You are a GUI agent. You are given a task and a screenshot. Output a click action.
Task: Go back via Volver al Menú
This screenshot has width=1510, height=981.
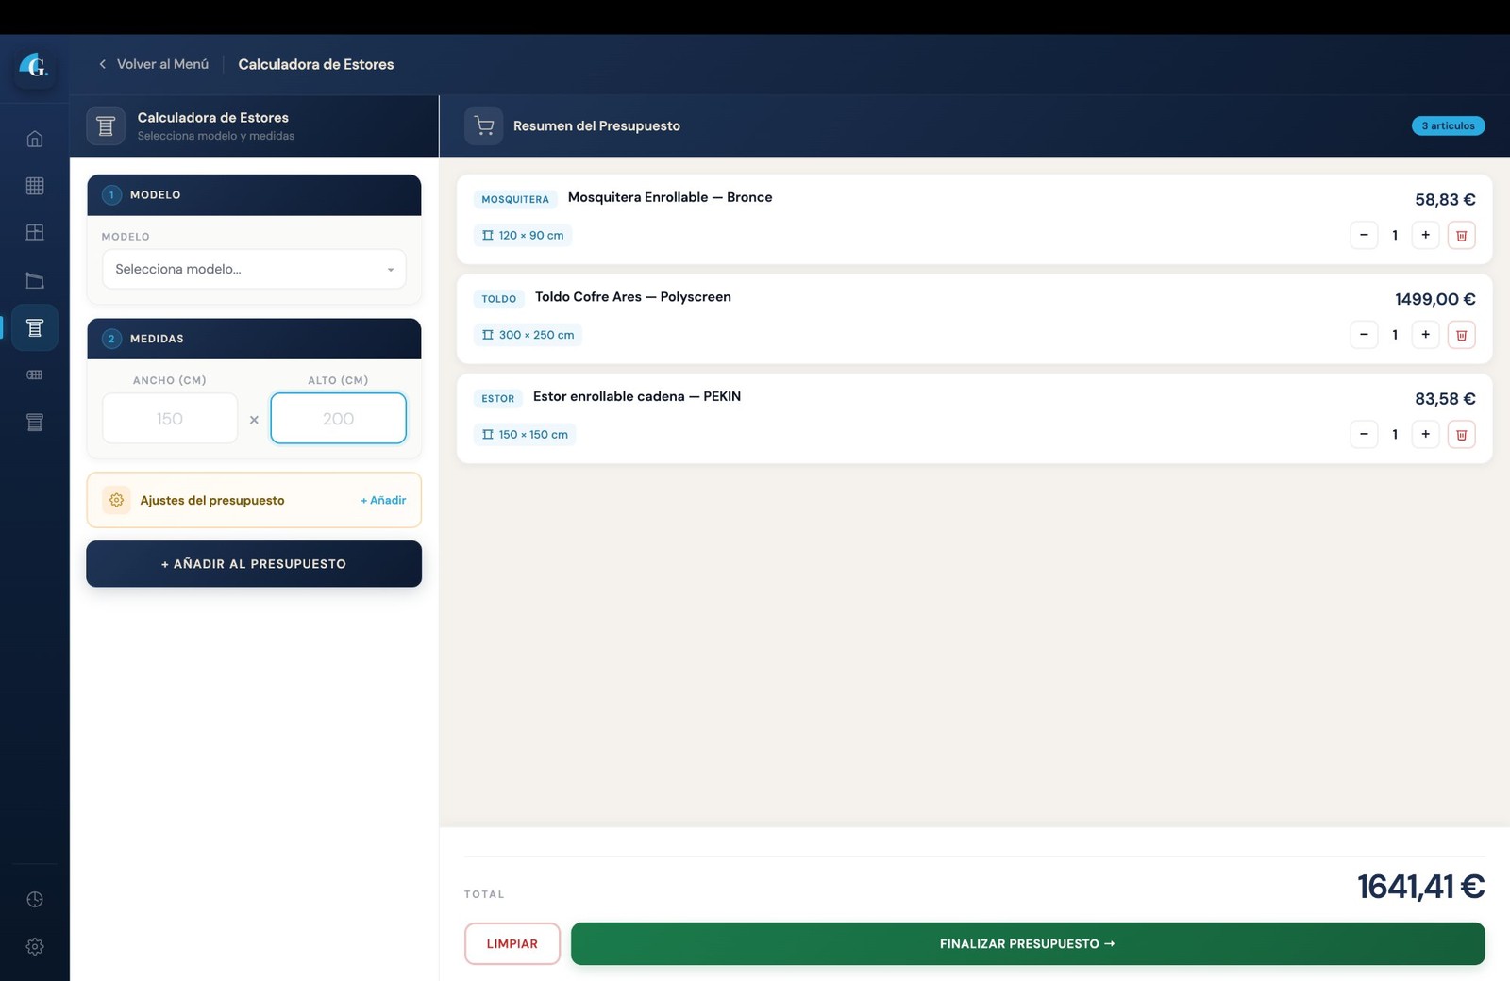coord(154,64)
